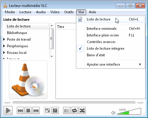Viewport: 148px width, 118px height.
Task: Select Réseau local label
Action: [x=17, y=53]
